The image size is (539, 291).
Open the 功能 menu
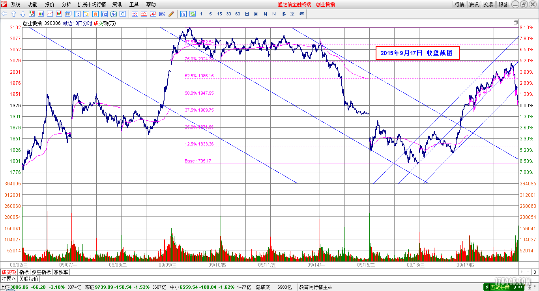33,4
